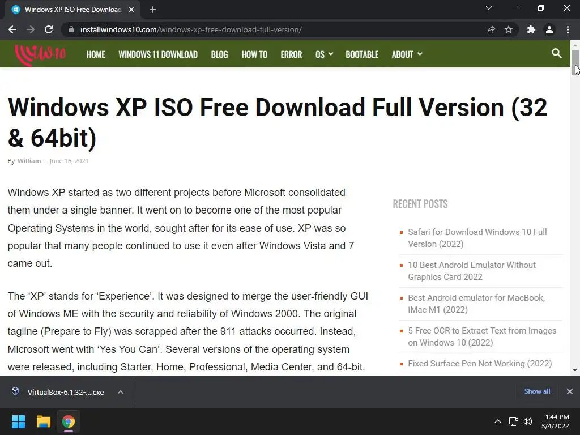Click the article title heading
The height and width of the screenshot is (435, 580).
[278, 122]
